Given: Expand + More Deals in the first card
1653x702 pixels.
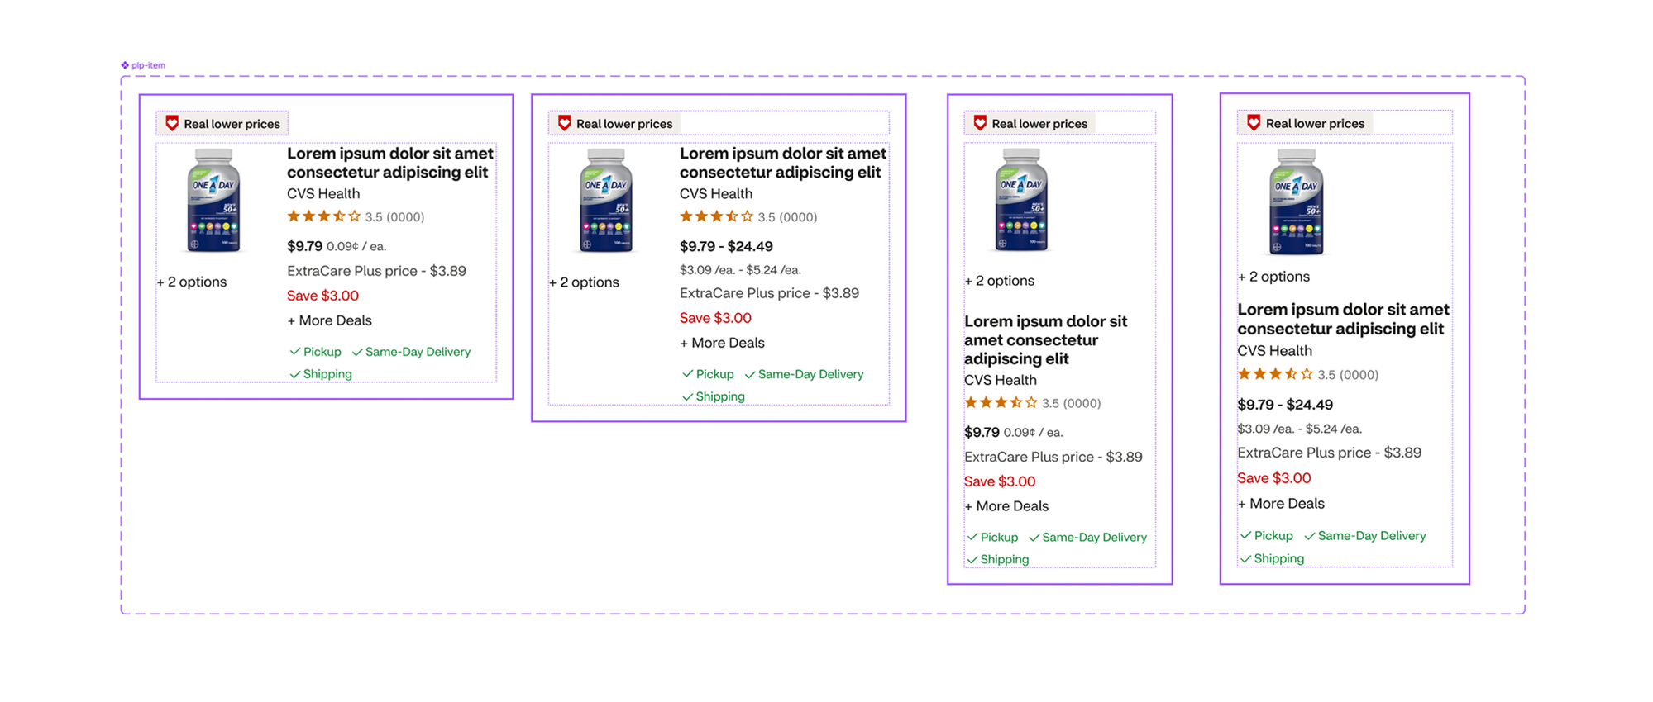Looking at the screenshot, I should tap(329, 320).
